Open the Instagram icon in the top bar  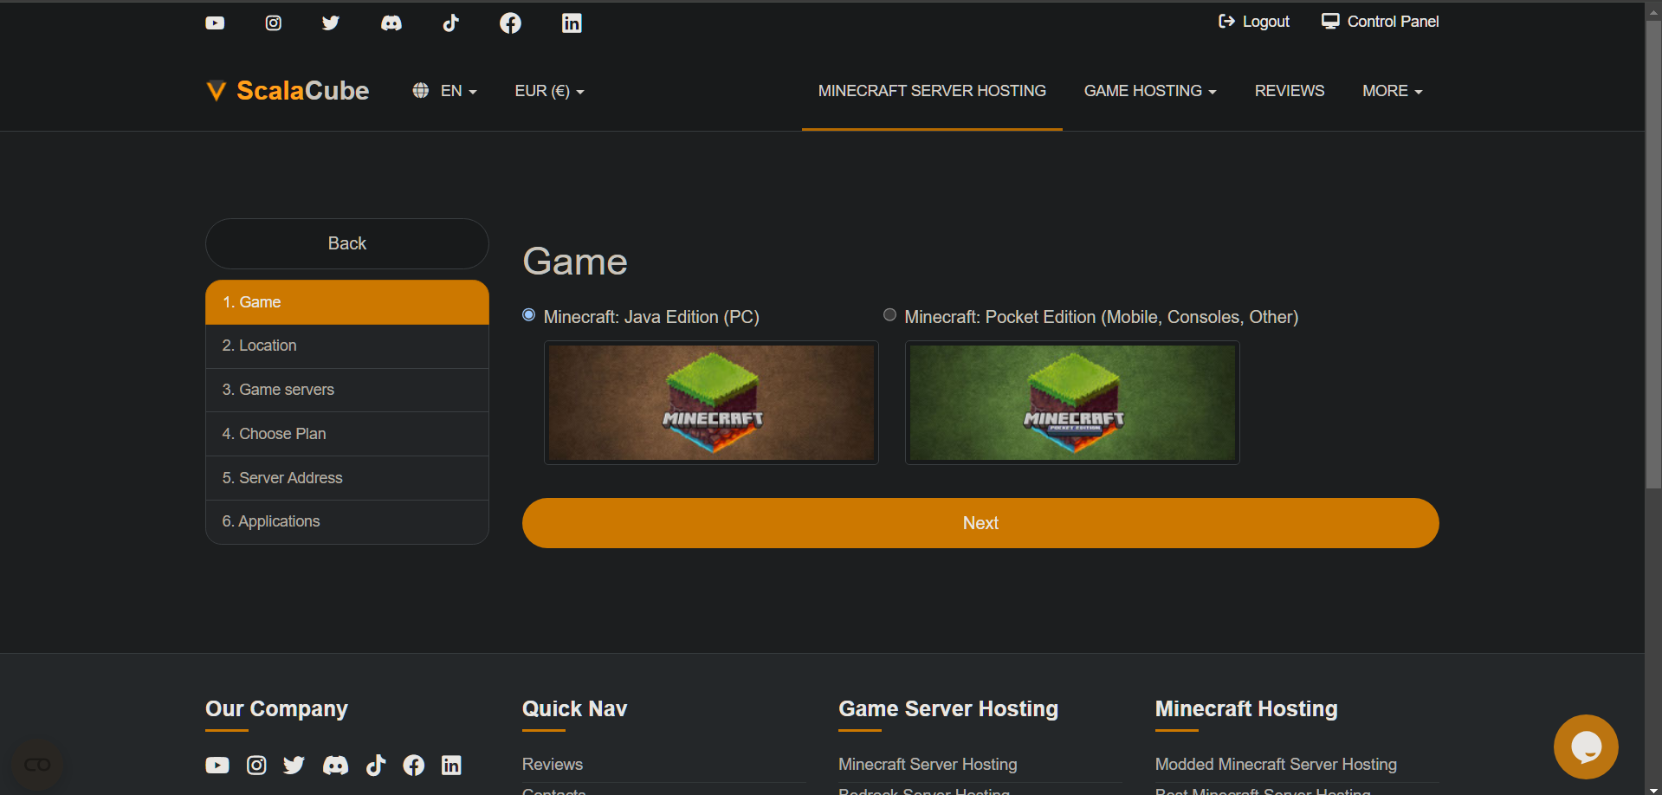pos(274,23)
